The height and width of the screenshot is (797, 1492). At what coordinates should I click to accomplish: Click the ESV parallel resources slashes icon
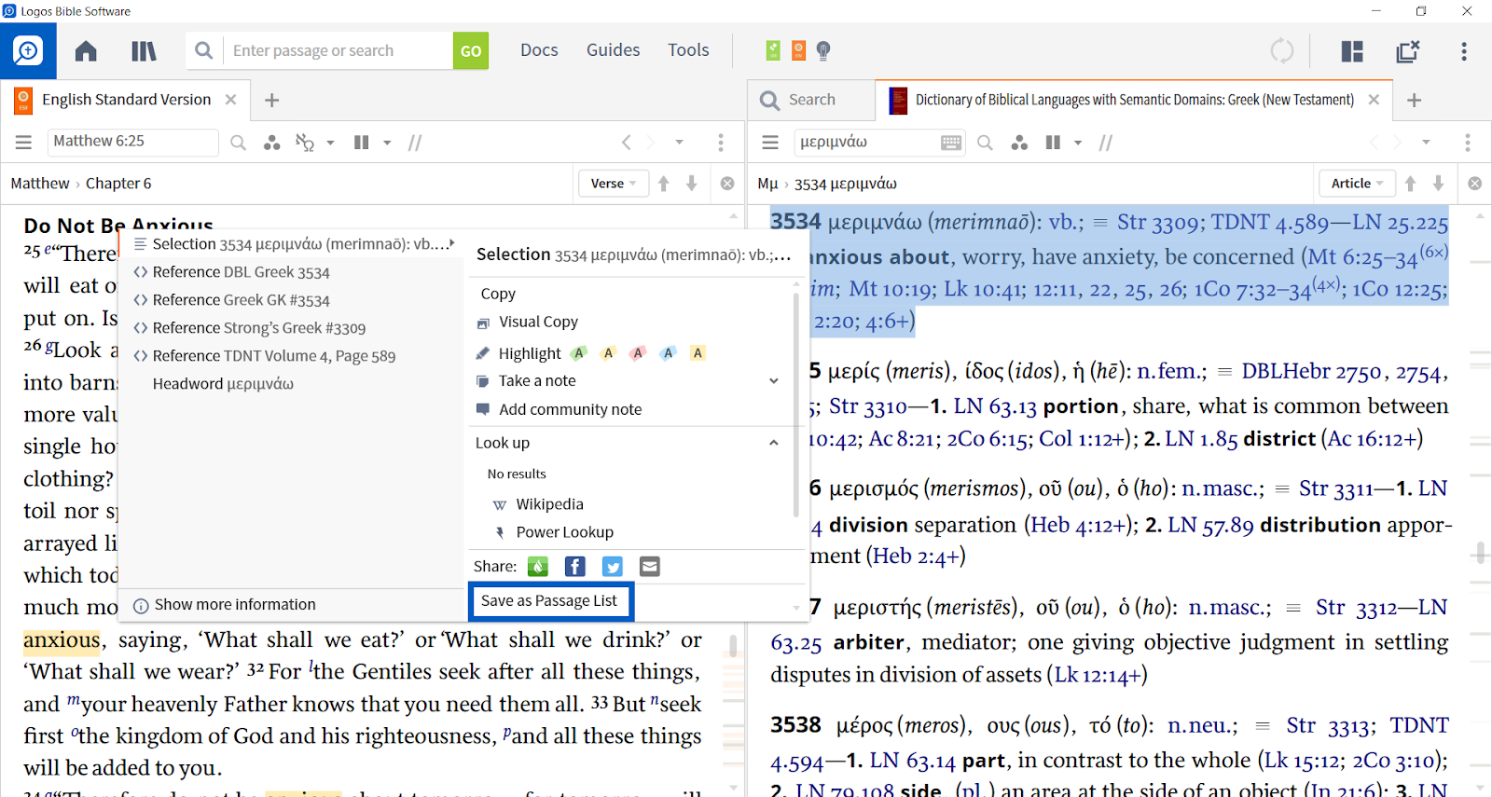coord(415,143)
